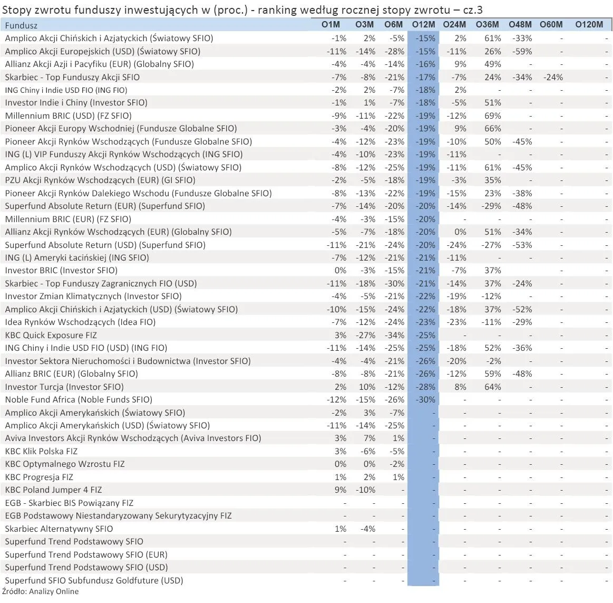The height and width of the screenshot is (603, 613).
Task: Select the O24M column header
Action: [454, 25]
